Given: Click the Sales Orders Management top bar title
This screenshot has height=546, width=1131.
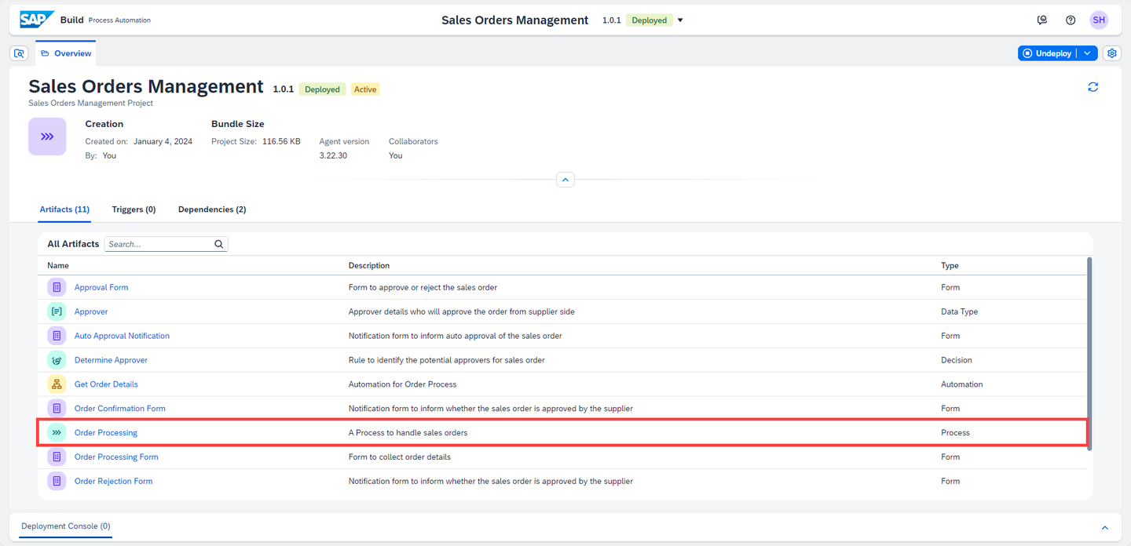Looking at the screenshot, I should (x=514, y=20).
